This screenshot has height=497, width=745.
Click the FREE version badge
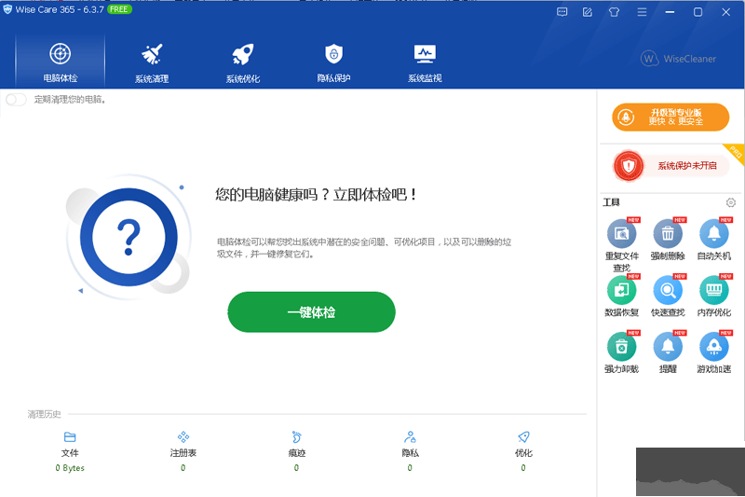coord(119,9)
